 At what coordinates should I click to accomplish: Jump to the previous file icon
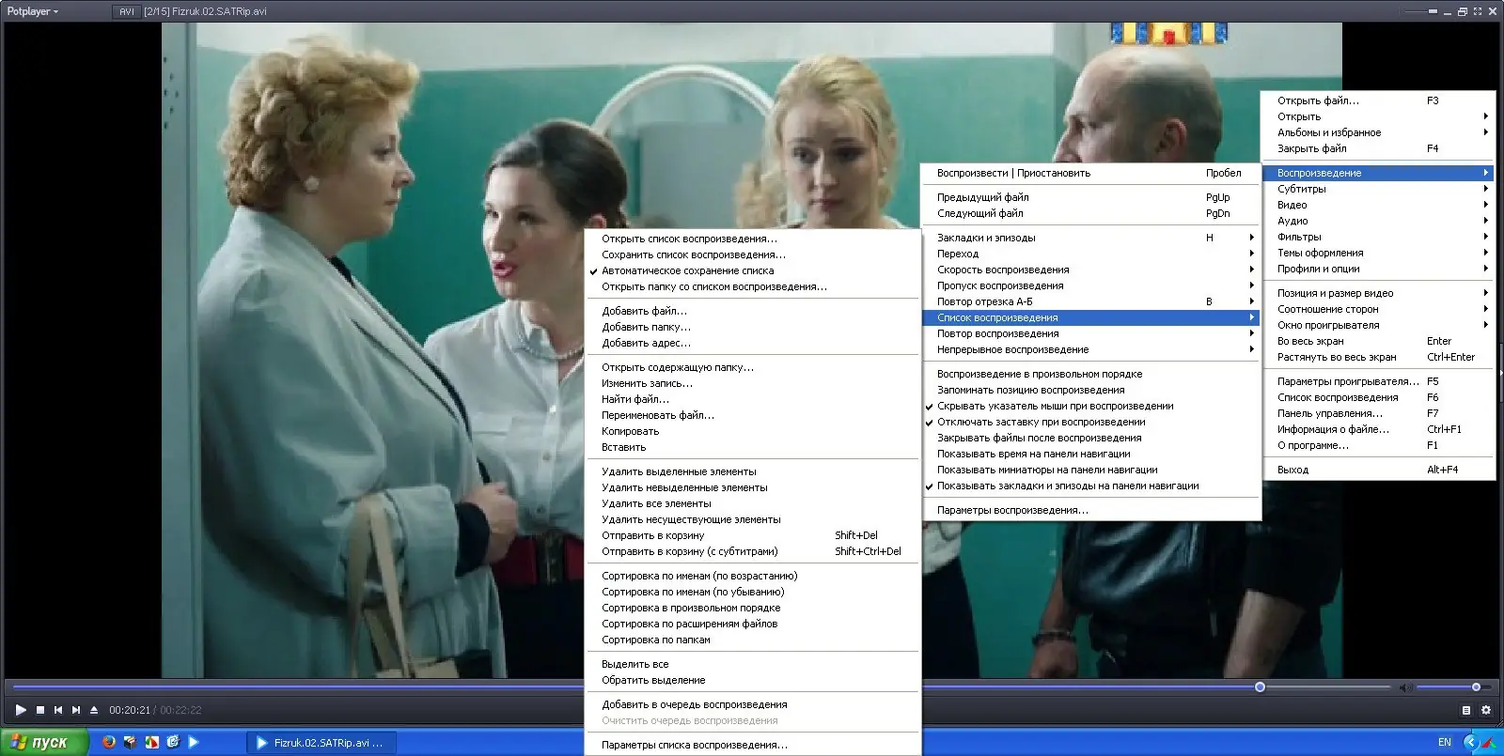pyautogui.click(x=58, y=710)
